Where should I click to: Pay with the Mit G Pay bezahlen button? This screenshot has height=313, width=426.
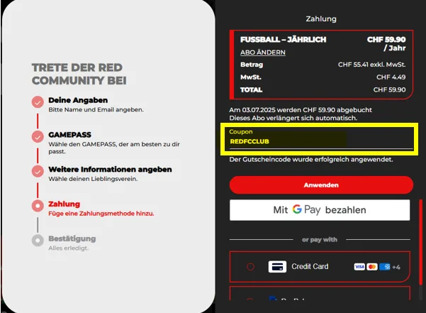point(320,210)
